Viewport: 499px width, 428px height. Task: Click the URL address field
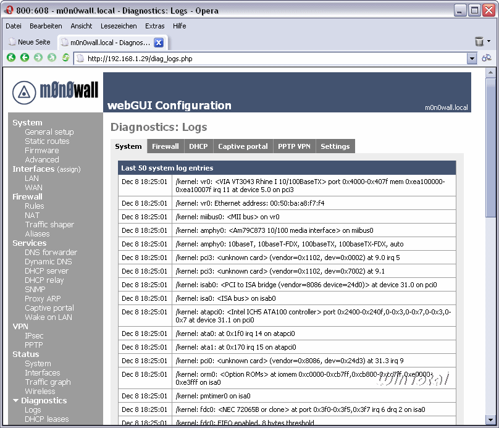(270, 59)
